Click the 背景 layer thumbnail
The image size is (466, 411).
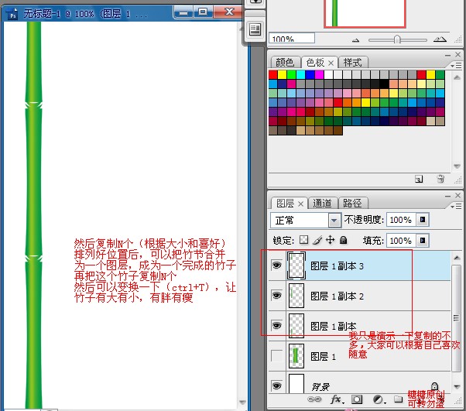(x=296, y=384)
